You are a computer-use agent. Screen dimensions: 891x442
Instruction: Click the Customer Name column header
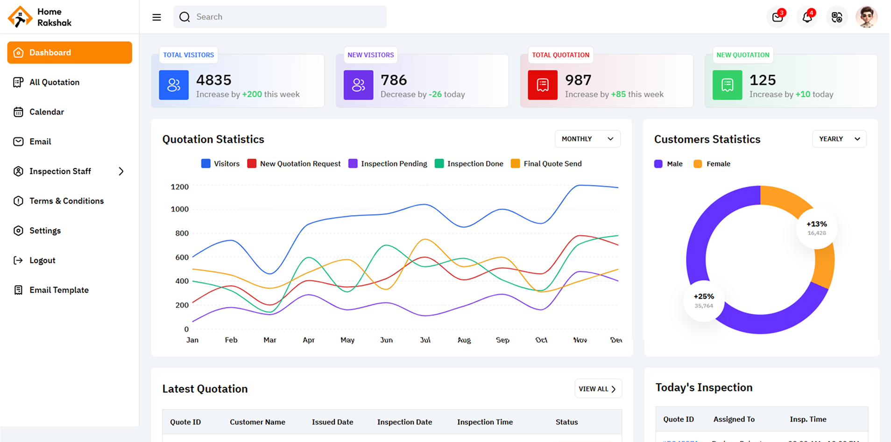click(257, 422)
